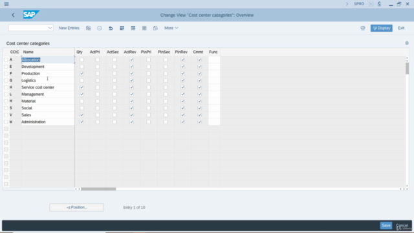
Task: Toggle PlnRev checkbox for Management
Action: [182, 94]
